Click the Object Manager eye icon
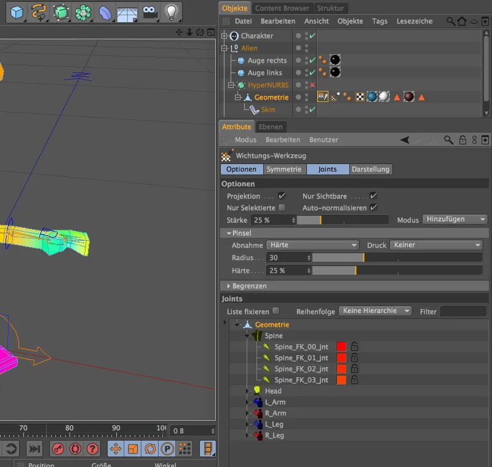Screen dimensions: 492x467 coord(474,22)
